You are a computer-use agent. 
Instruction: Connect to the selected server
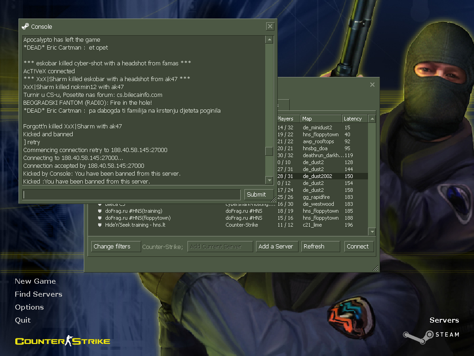[359, 247]
